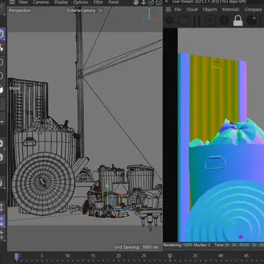Image resolution: width=264 pixels, height=264 pixels.
Task: Open the Octane settings gear icon
Action: [170, 20]
